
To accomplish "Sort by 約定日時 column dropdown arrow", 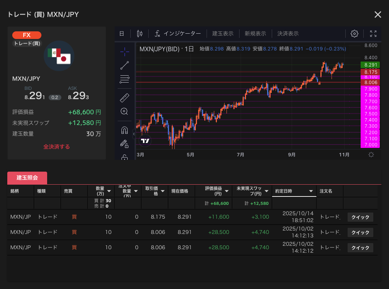I will tap(311, 191).
